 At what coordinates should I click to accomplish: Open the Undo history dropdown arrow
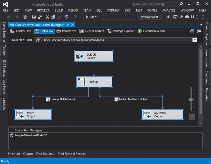(71, 17)
